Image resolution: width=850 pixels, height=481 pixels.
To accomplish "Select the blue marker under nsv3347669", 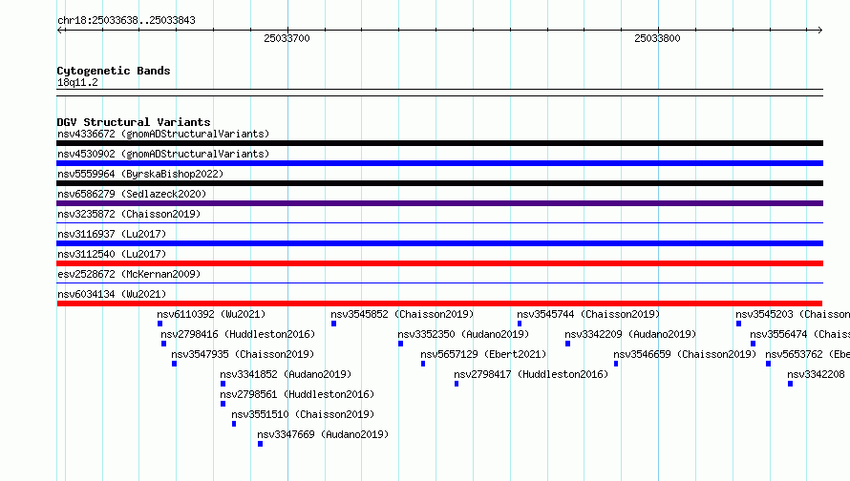I will [x=260, y=444].
